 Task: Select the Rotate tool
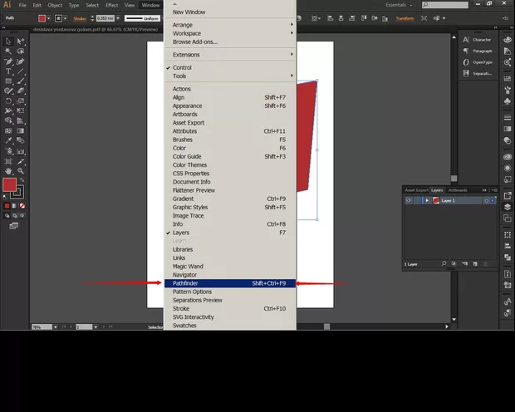coord(8,101)
